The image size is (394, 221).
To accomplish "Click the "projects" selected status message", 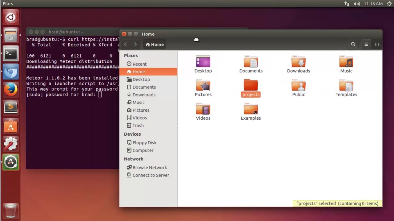I will (x=337, y=204).
